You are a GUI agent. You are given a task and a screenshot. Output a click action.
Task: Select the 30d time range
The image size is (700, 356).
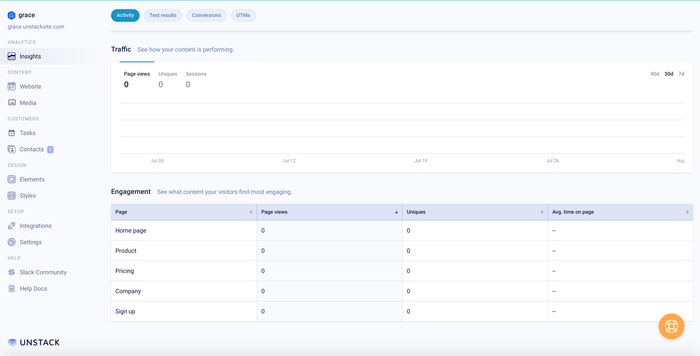click(668, 74)
